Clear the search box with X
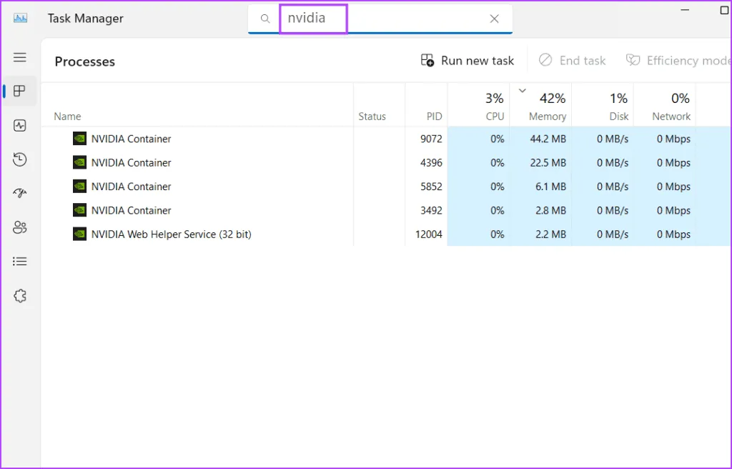This screenshot has width=732, height=469. 494,19
